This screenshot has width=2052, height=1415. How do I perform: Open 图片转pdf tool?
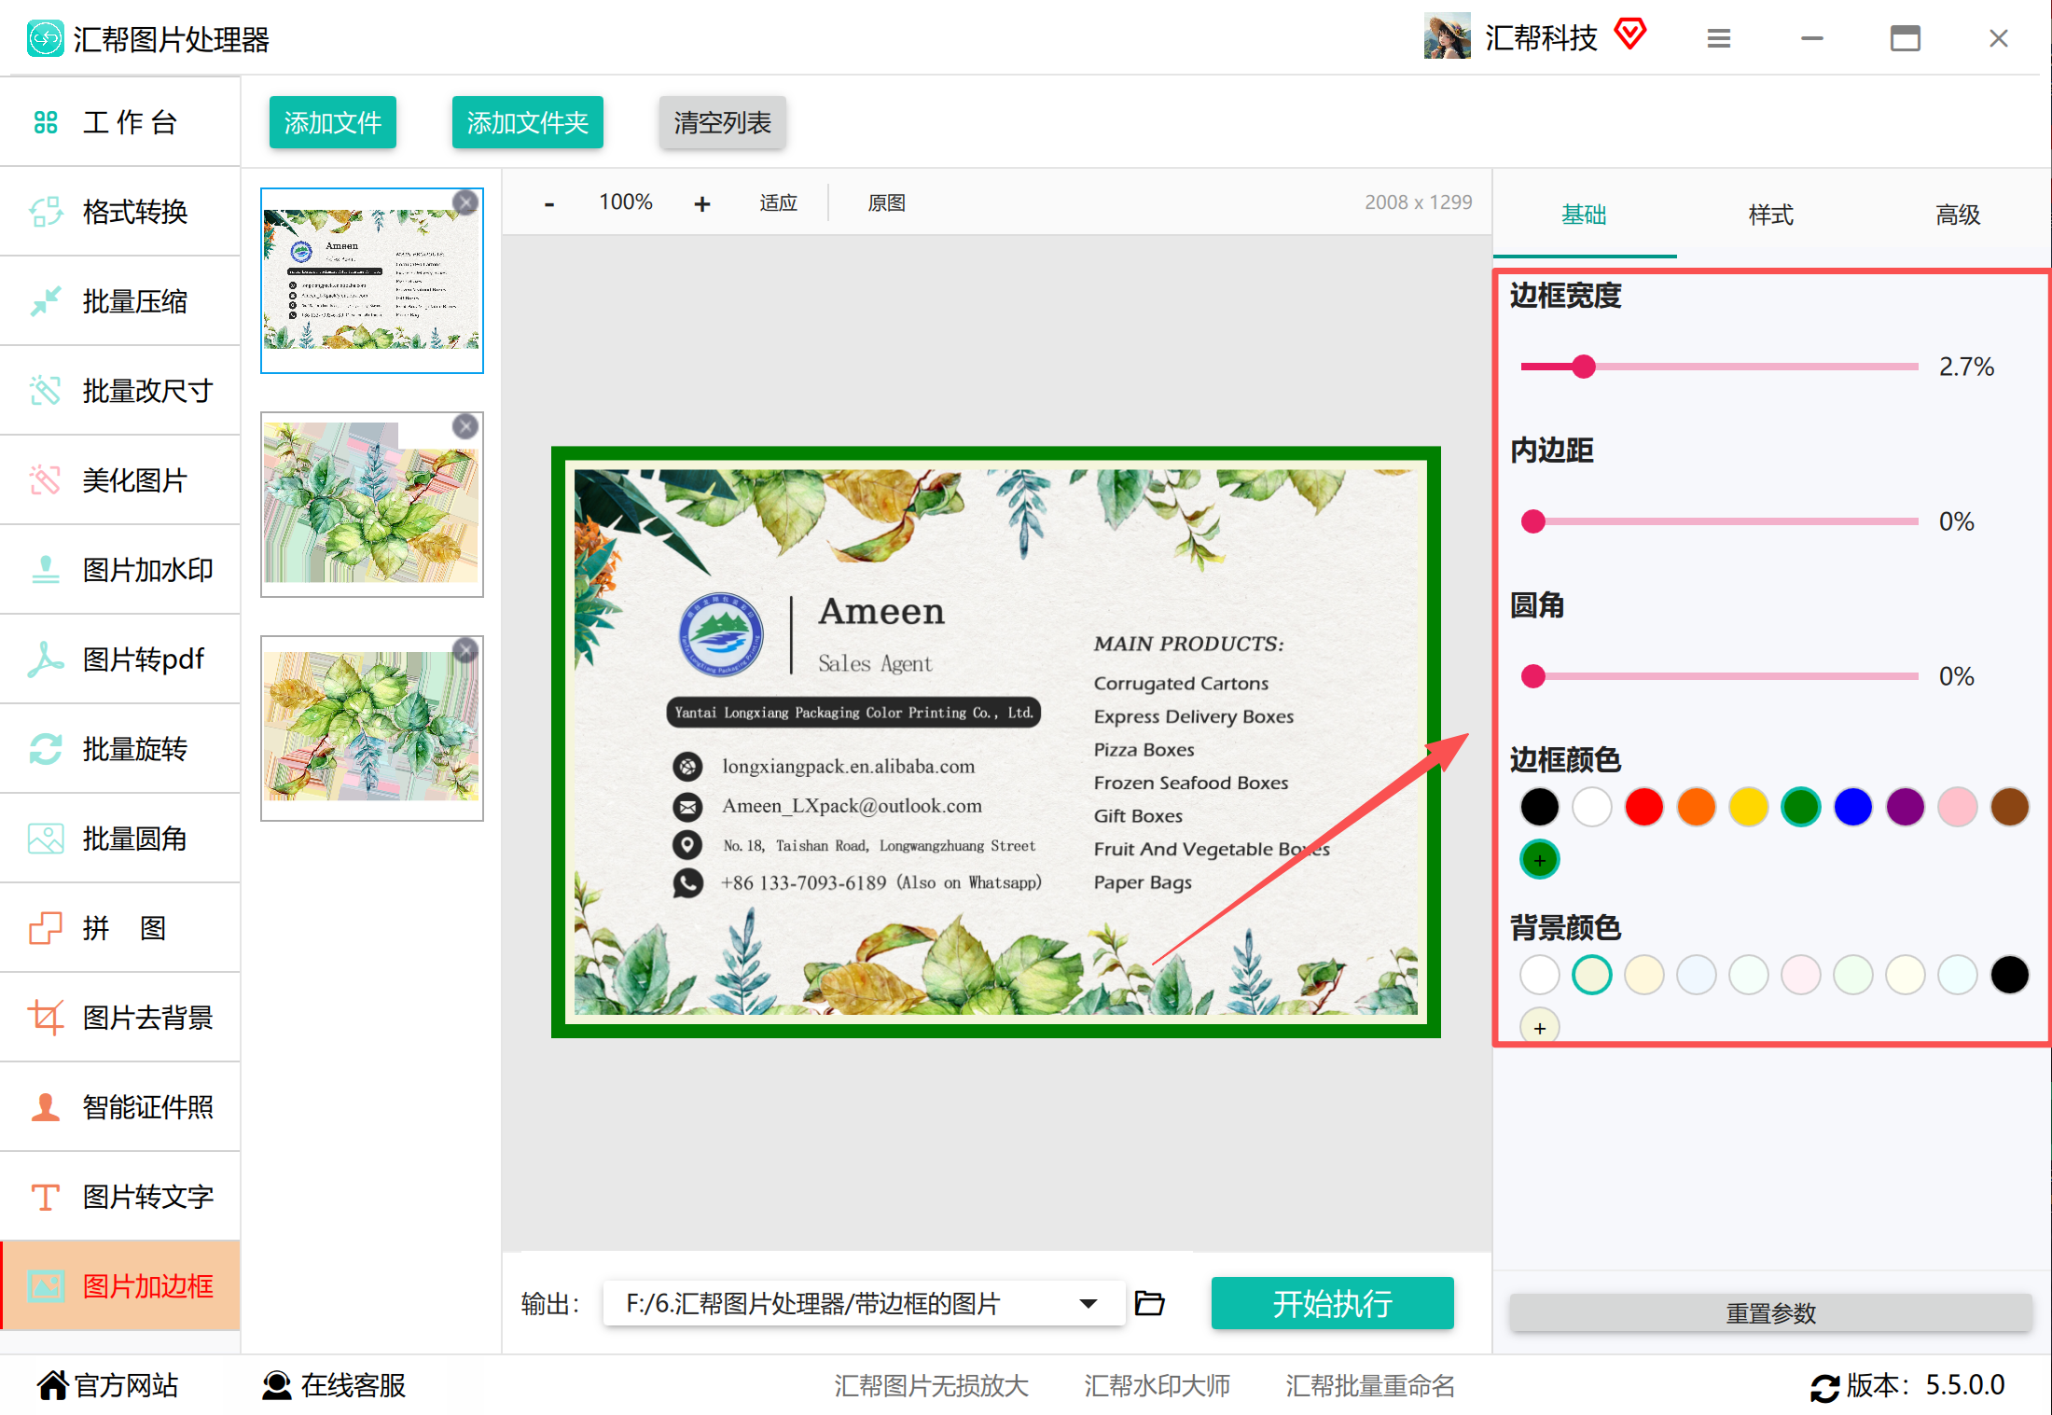[x=120, y=659]
